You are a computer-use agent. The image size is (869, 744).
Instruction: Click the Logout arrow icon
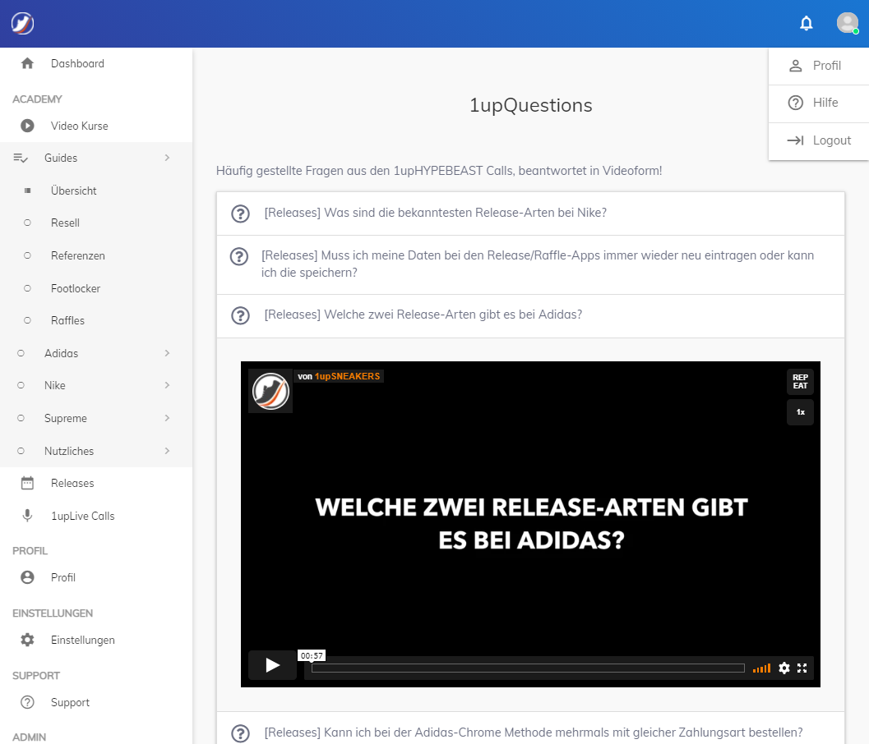pos(795,140)
